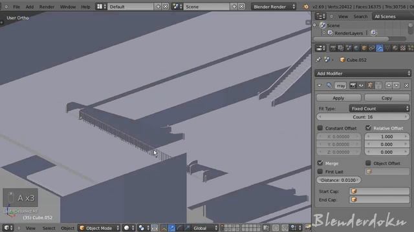Screen dimensions: 414x232
Task: Select the rotate manipulator icon
Action: (x=180, y=227)
